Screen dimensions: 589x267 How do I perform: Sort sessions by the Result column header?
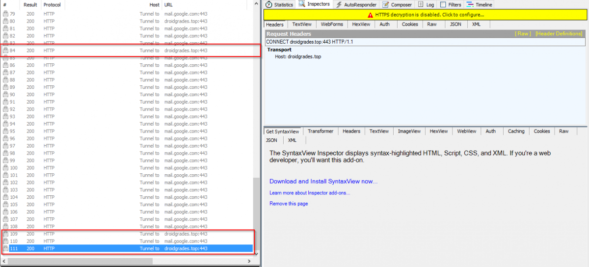[30, 5]
